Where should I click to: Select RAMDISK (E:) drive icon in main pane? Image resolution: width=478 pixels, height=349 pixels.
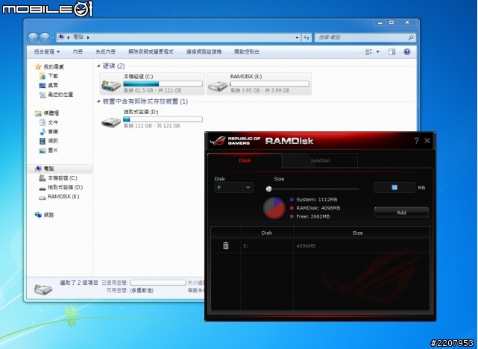pos(218,86)
